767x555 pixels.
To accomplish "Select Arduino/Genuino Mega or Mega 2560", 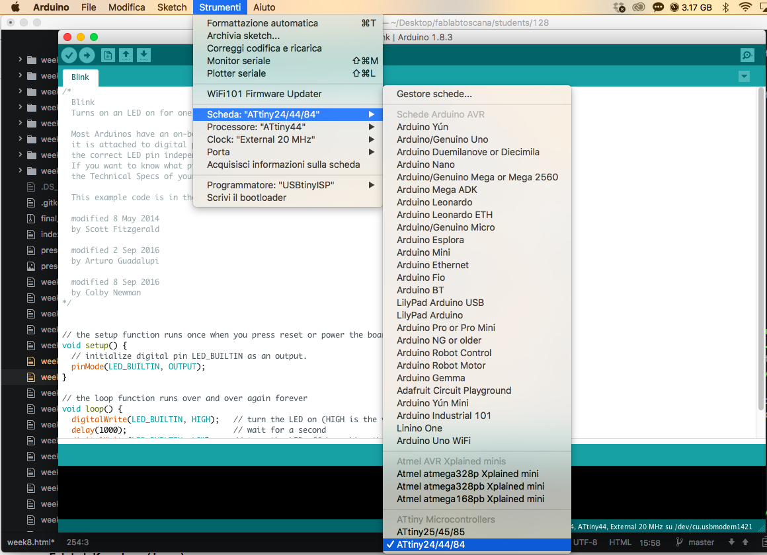I will 477,177.
